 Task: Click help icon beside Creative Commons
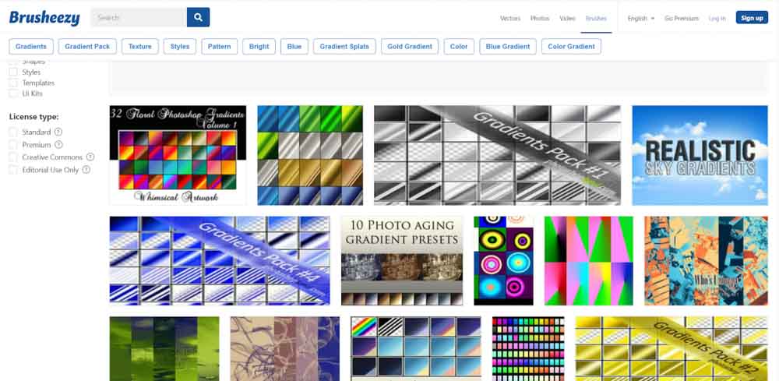point(90,157)
